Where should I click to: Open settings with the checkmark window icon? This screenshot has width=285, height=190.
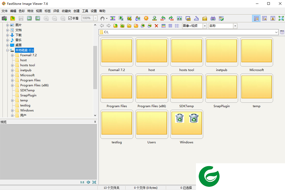(x=221, y=19)
